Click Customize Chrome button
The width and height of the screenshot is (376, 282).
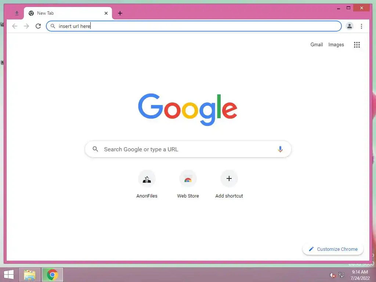click(333, 249)
